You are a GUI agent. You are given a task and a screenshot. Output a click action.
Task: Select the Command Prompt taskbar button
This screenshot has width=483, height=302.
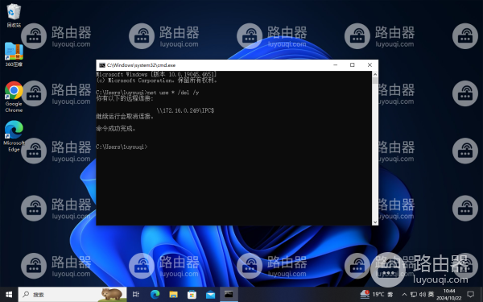tap(229, 295)
